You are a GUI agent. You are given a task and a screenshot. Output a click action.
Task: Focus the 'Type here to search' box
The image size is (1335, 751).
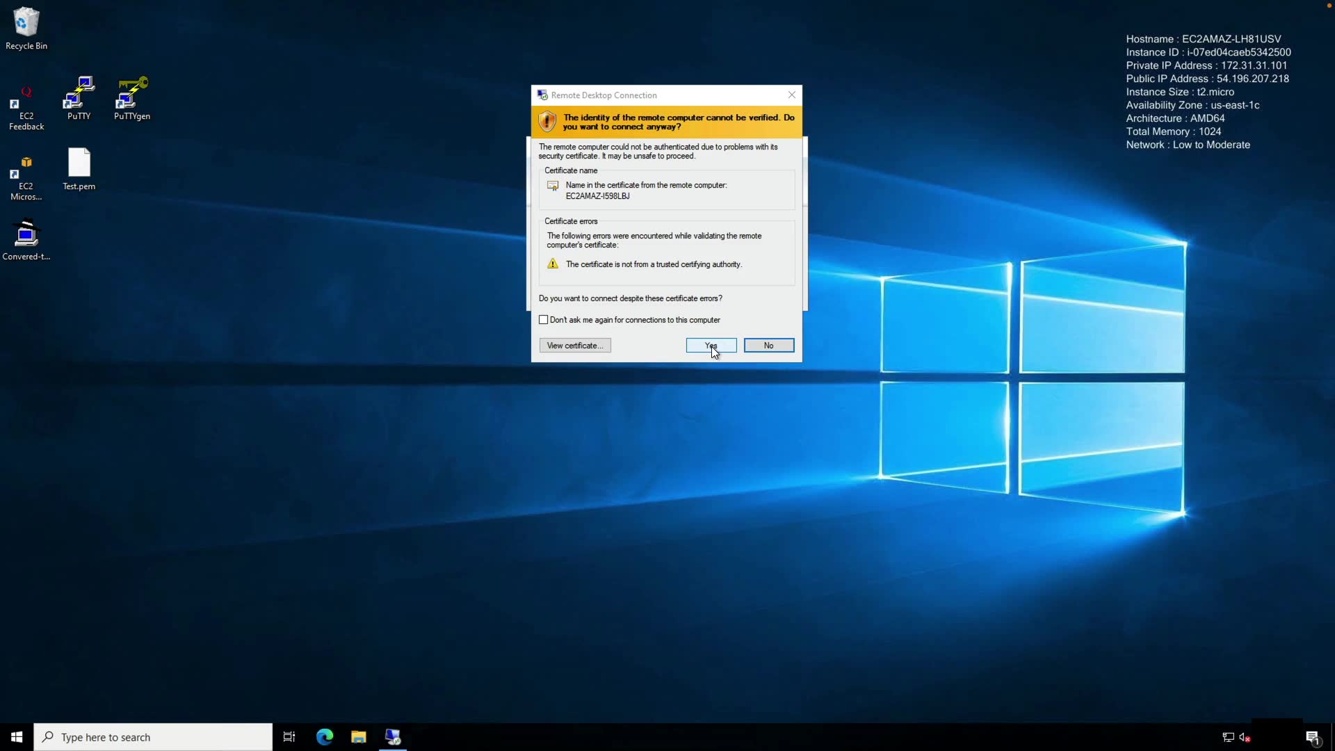click(x=153, y=737)
